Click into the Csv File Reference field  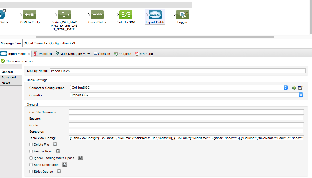(x=186, y=112)
